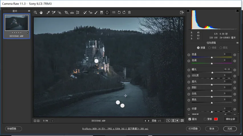Decrease 色温 with minus button
Viewport: 243px width, 136px height.
tap(189, 55)
